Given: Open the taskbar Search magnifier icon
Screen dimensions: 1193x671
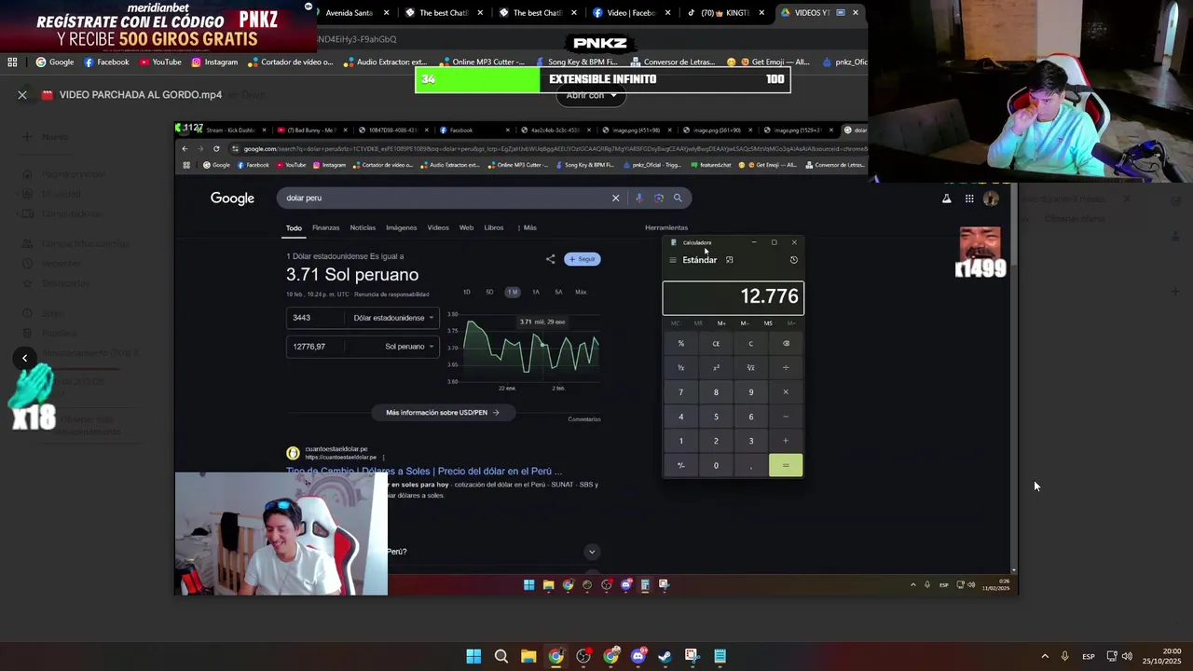Looking at the screenshot, I should point(501,656).
